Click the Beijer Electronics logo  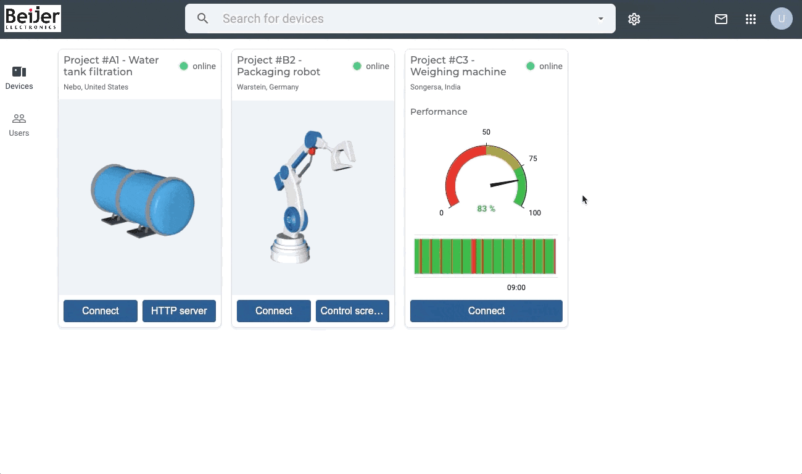pos(33,19)
